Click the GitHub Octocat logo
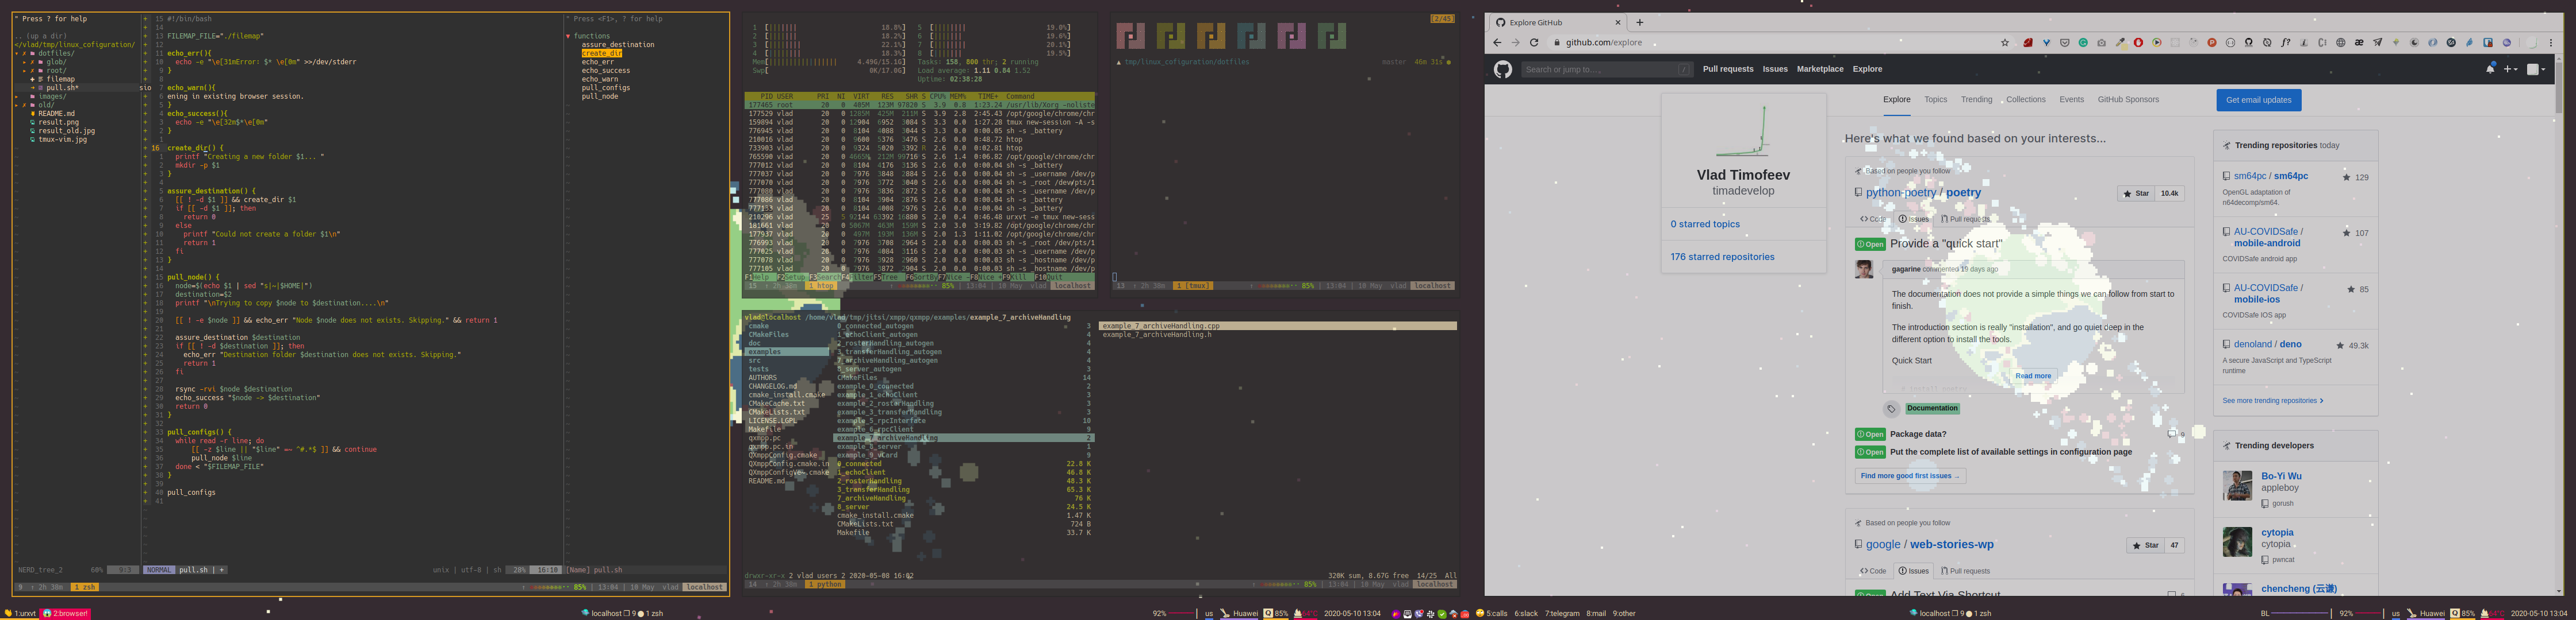Image resolution: width=2576 pixels, height=620 pixels. (x=1503, y=69)
